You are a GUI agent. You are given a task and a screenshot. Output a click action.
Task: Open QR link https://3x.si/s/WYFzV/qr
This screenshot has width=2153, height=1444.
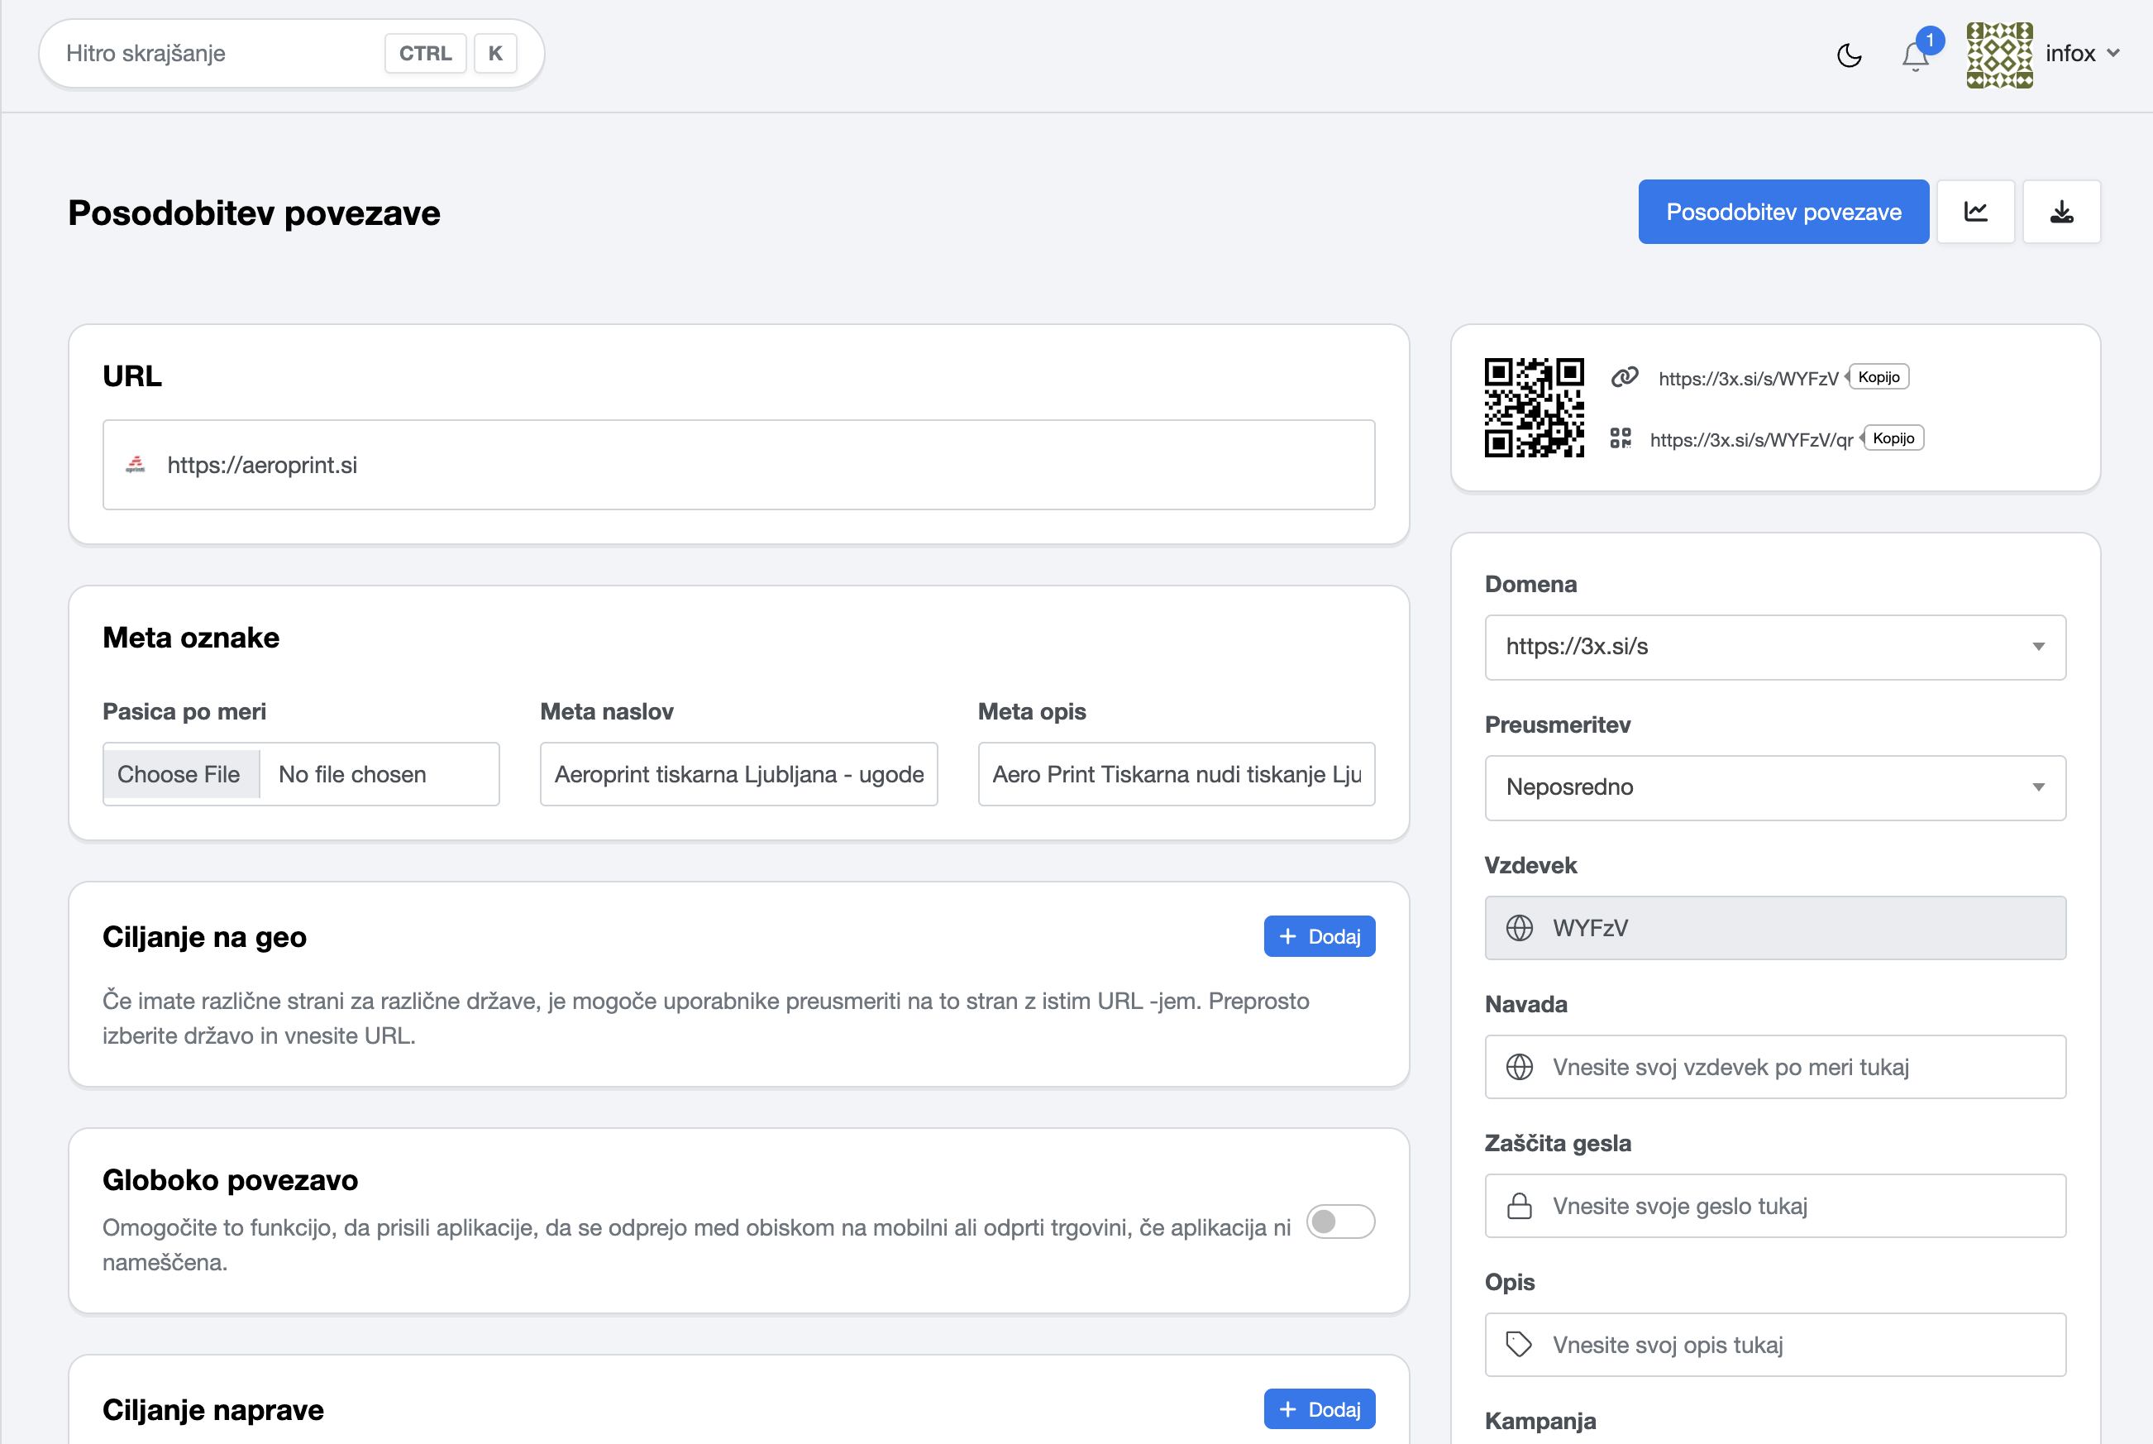[x=1750, y=440]
